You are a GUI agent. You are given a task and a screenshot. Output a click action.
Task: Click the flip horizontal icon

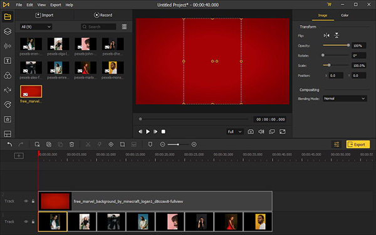(x=326, y=36)
